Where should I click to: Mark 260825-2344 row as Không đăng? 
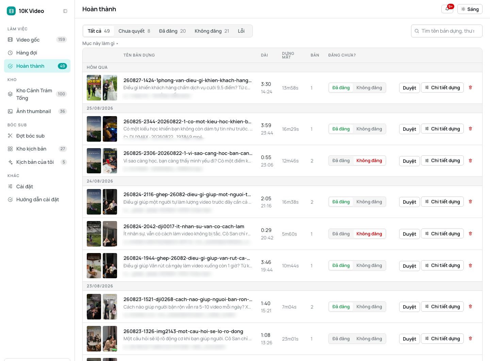pos(369,129)
